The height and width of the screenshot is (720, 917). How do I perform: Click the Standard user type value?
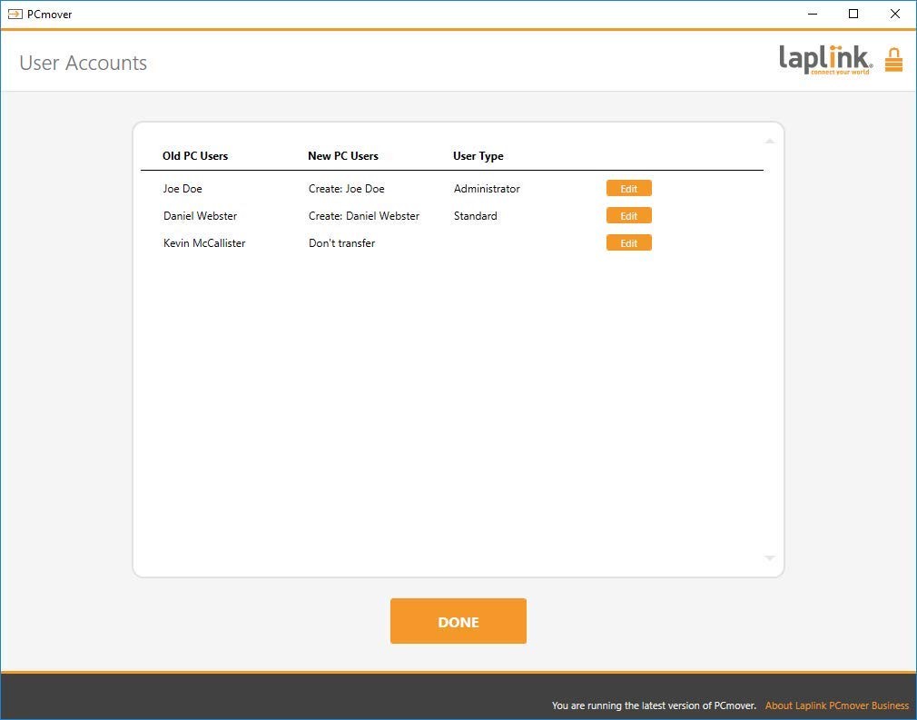click(476, 216)
